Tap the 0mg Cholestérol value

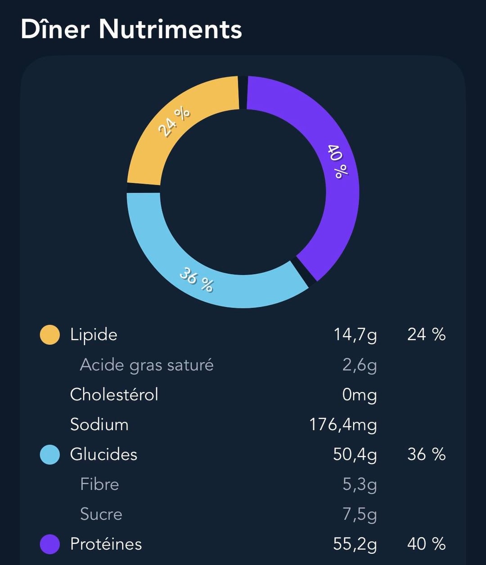359,395
